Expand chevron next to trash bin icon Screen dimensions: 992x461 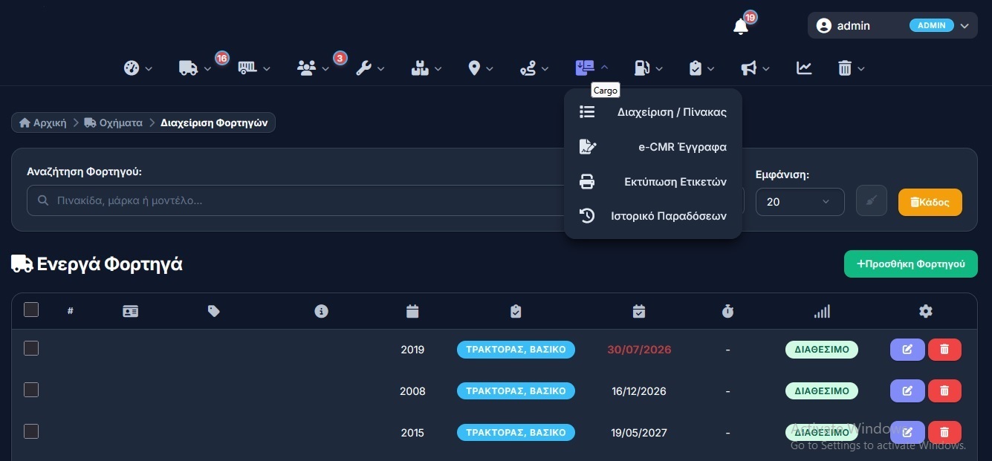[x=861, y=69]
